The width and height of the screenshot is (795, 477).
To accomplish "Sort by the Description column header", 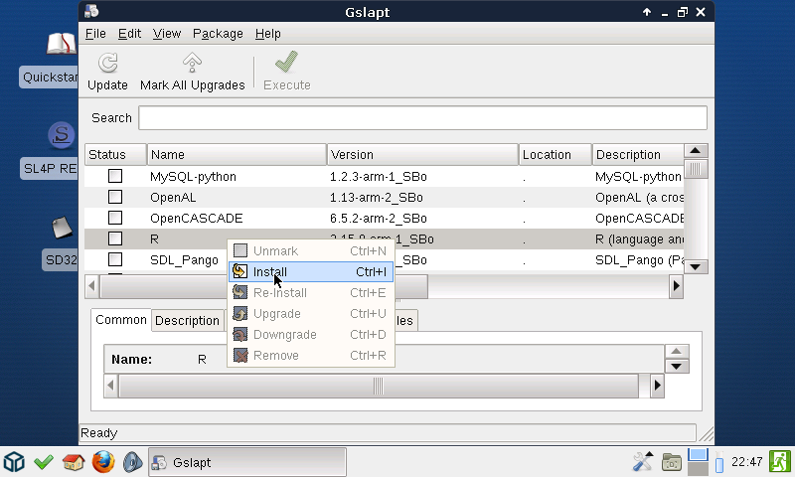I will pyautogui.click(x=638, y=155).
